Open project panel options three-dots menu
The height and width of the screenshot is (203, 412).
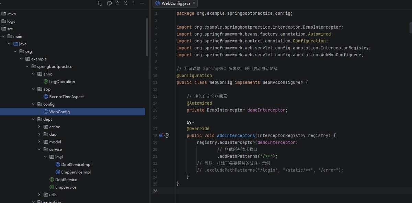[x=134, y=3]
